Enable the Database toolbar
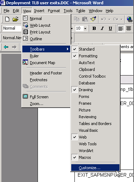 pos(95,83)
